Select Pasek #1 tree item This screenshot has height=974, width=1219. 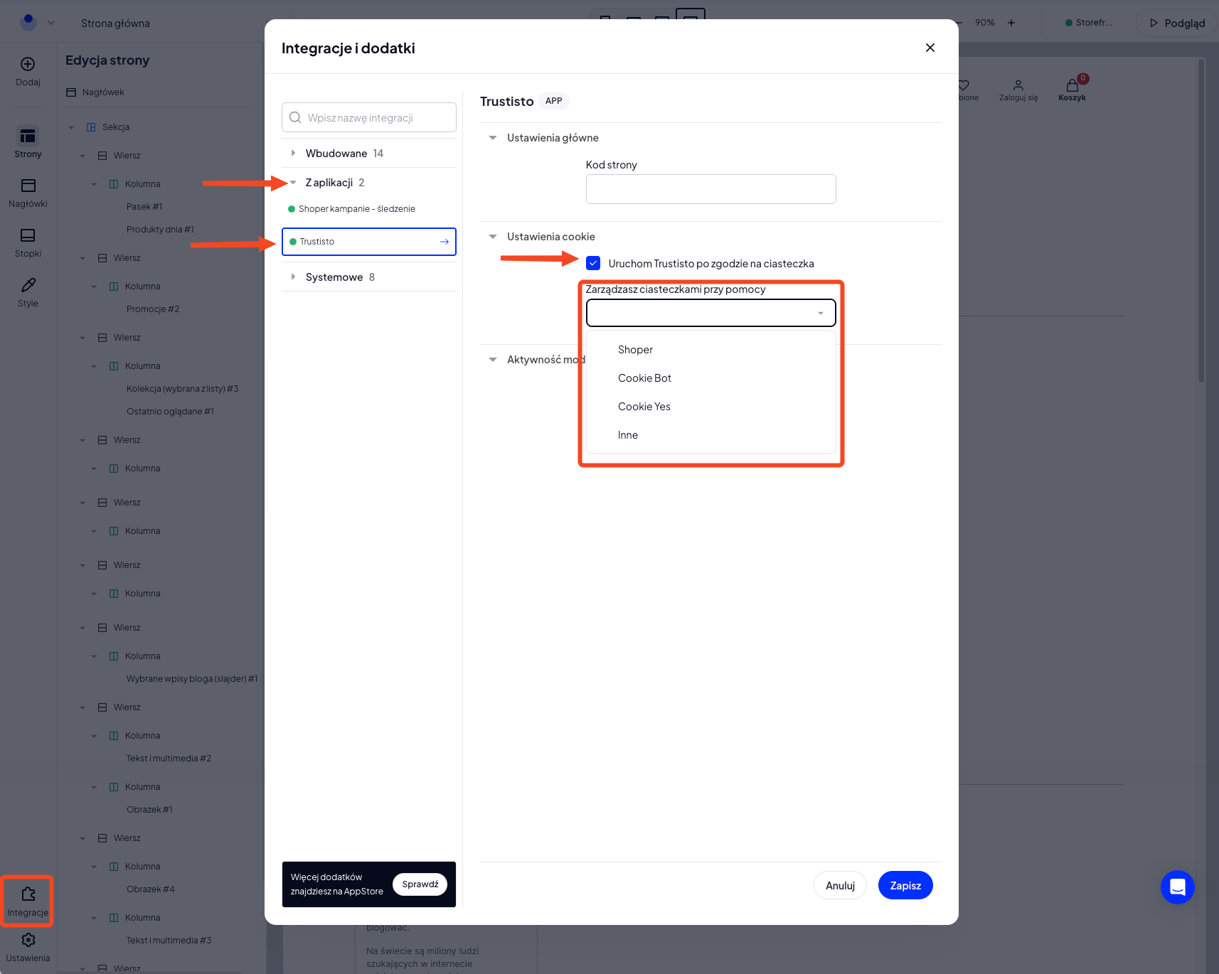[x=144, y=207]
